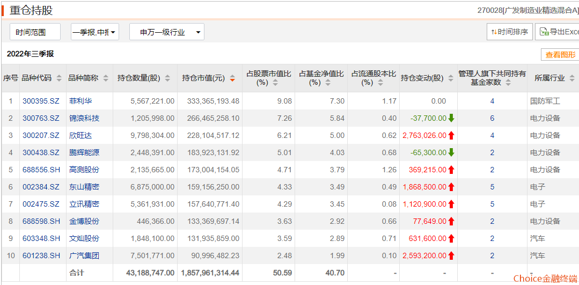Select the 合计 total row label
Screen dimensions: 579x285
click(76, 273)
